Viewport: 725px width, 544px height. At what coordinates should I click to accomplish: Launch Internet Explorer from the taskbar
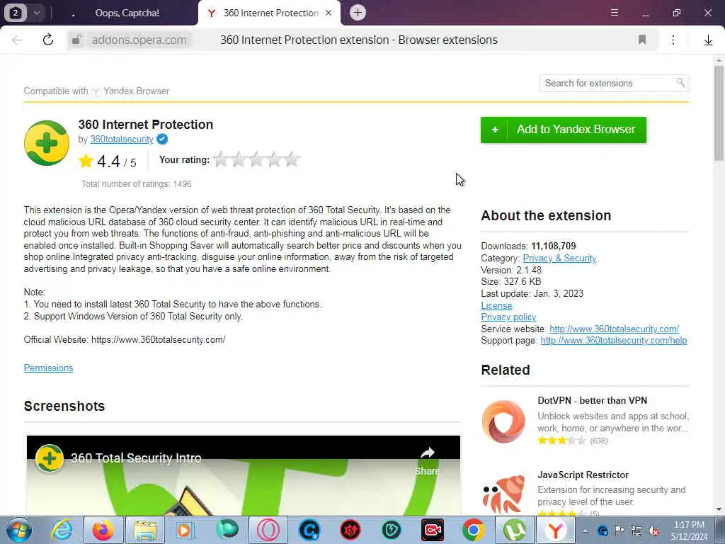[x=62, y=530]
